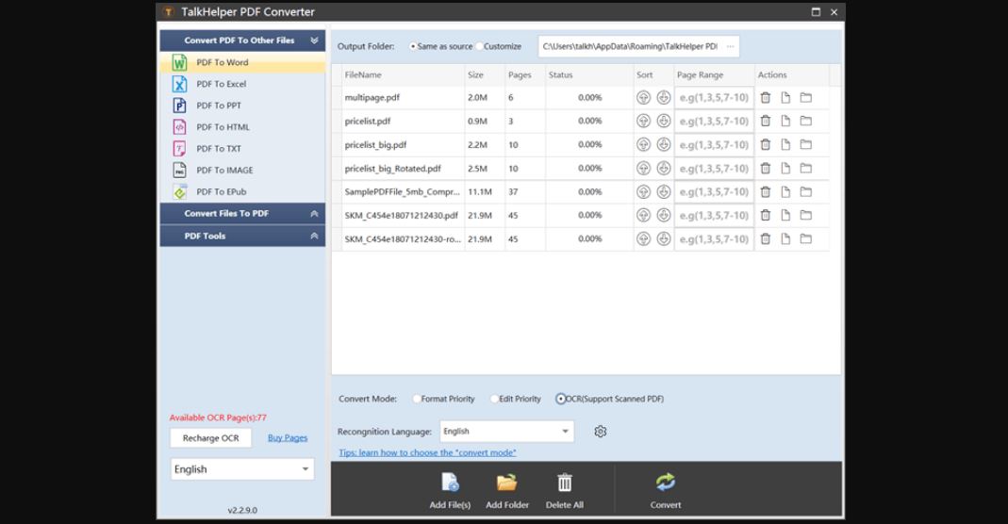Image resolution: width=1008 pixels, height=524 pixels.
Task: Click the output folder path field
Action: click(630, 46)
